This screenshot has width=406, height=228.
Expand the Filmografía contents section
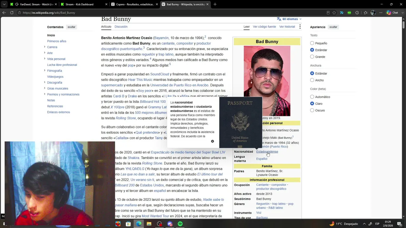click(44, 71)
